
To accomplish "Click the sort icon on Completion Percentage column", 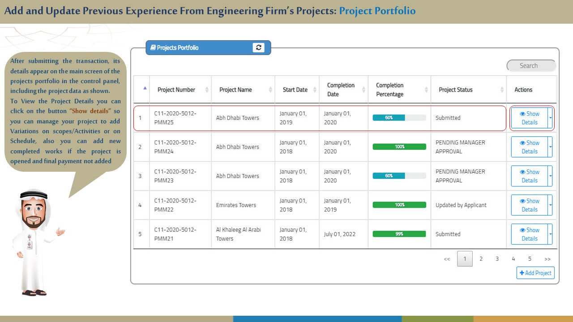I will tap(426, 90).
